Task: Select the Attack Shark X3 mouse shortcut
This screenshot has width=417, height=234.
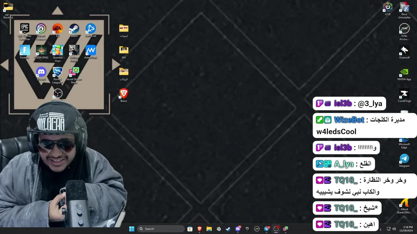Action: point(404,206)
